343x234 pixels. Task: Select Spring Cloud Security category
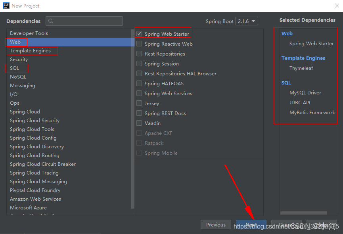pos(69,121)
